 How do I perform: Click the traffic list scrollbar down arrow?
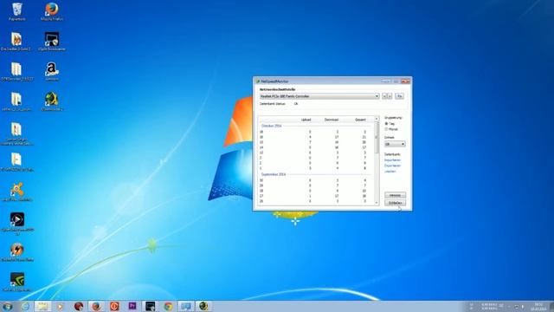(377, 203)
